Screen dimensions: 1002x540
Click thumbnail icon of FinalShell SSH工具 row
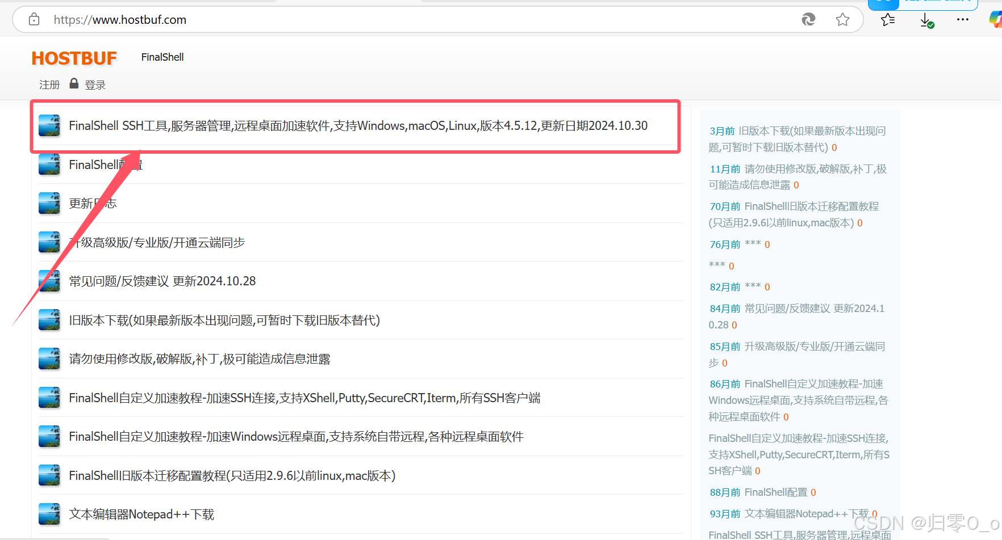49,125
